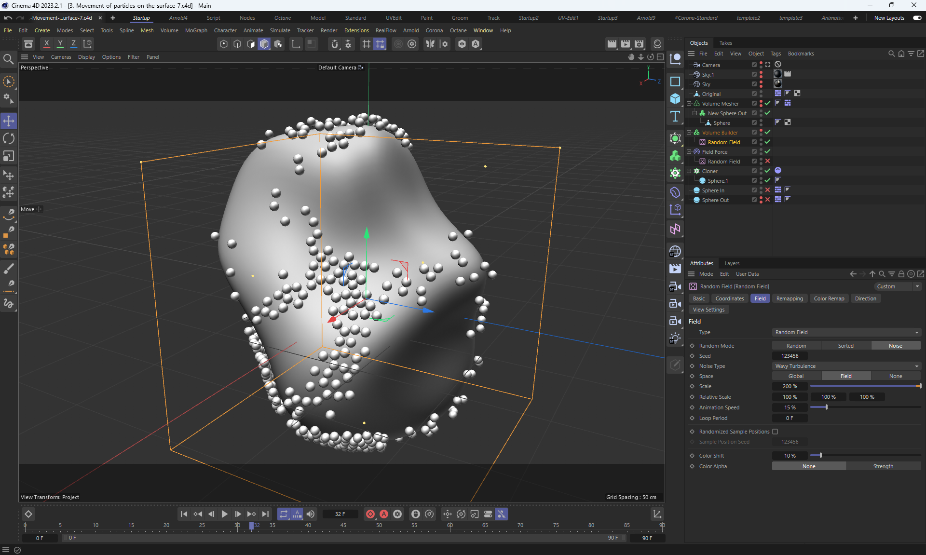Click the Record Active Objects button
Viewport: 926px width, 555px height.
click(370, 514)
